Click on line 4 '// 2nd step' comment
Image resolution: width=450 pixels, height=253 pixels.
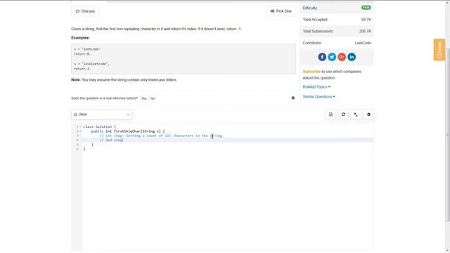pos(111,140)
